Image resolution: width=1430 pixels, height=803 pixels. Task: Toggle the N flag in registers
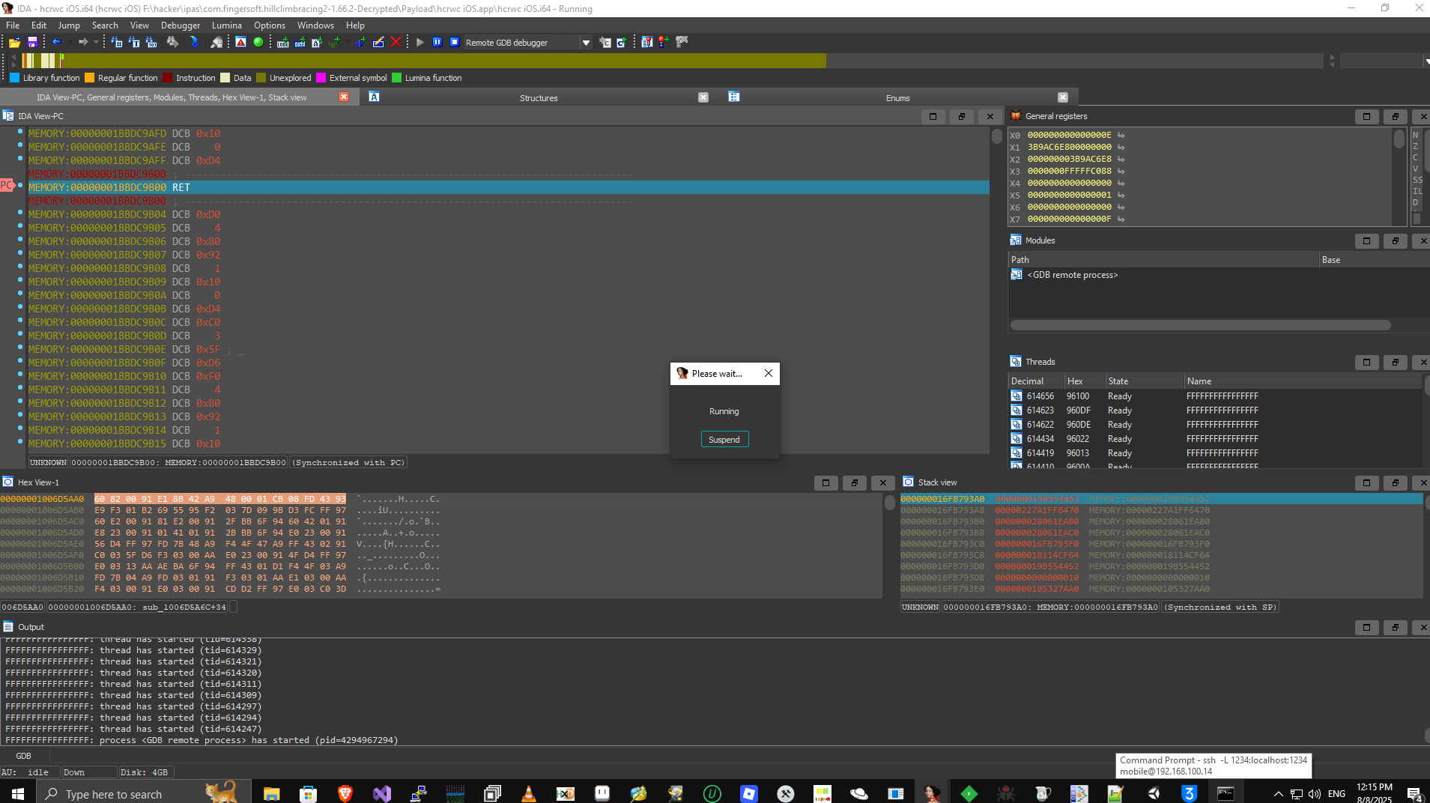click(1415, 136)
